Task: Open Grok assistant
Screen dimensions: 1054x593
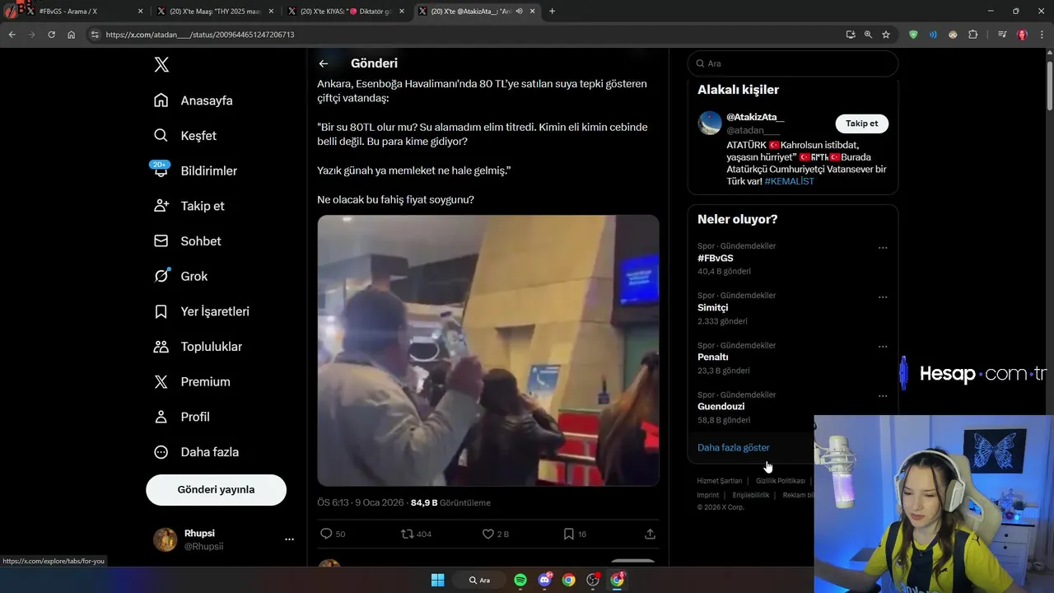Action: coord(180,276)
